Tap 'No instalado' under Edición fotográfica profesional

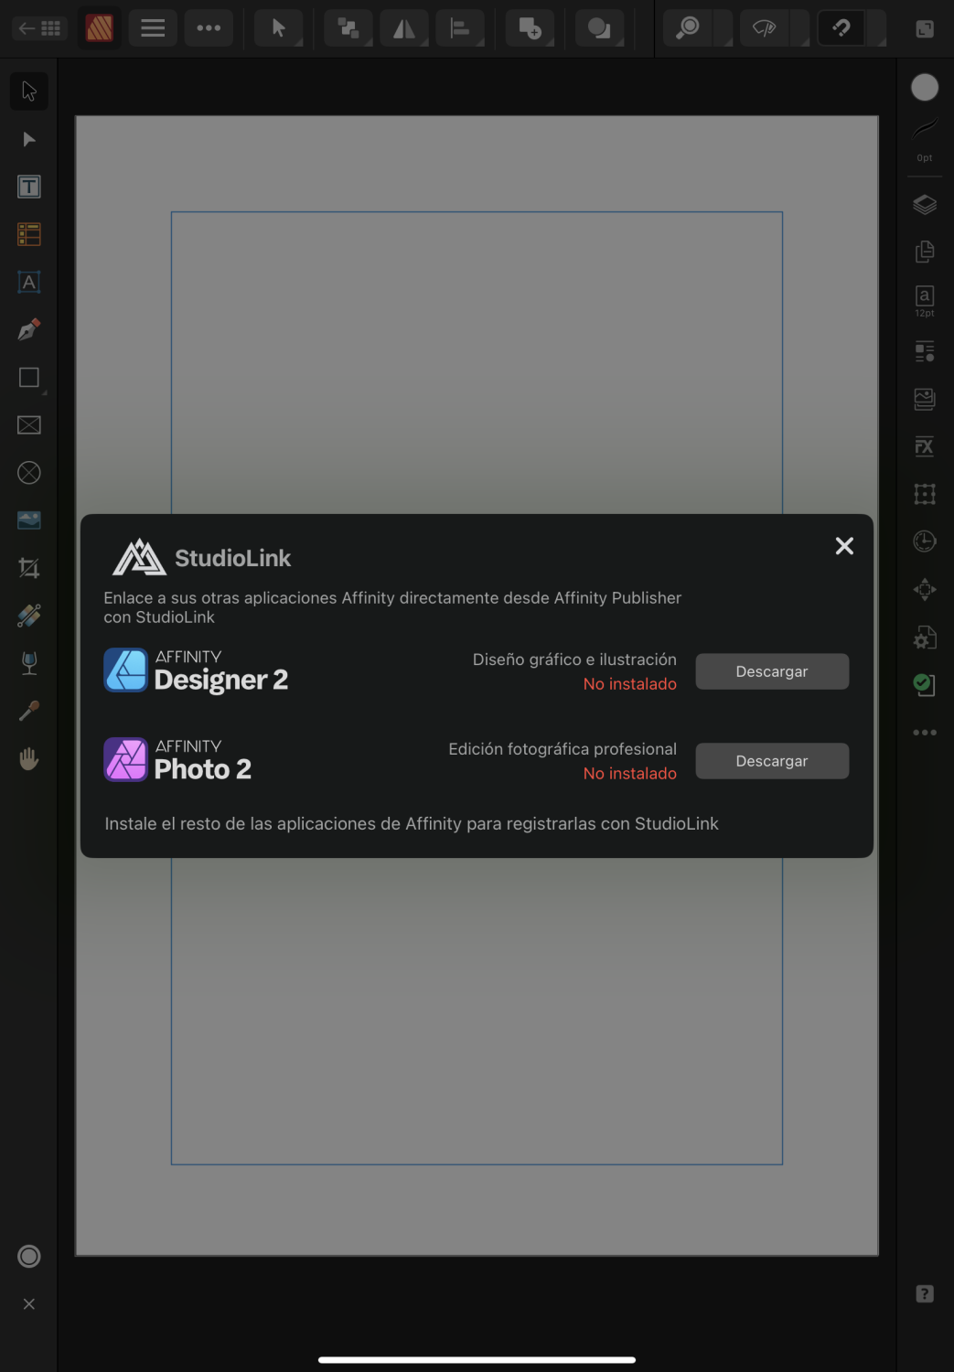630,774
